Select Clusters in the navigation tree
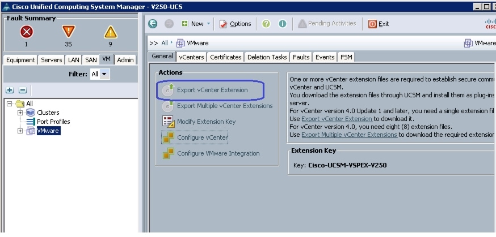The width and height of the screenshot is (496, 237). (48, 113)
